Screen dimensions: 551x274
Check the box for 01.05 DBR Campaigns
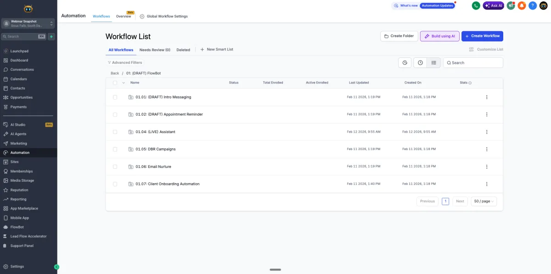pos(115,149)
